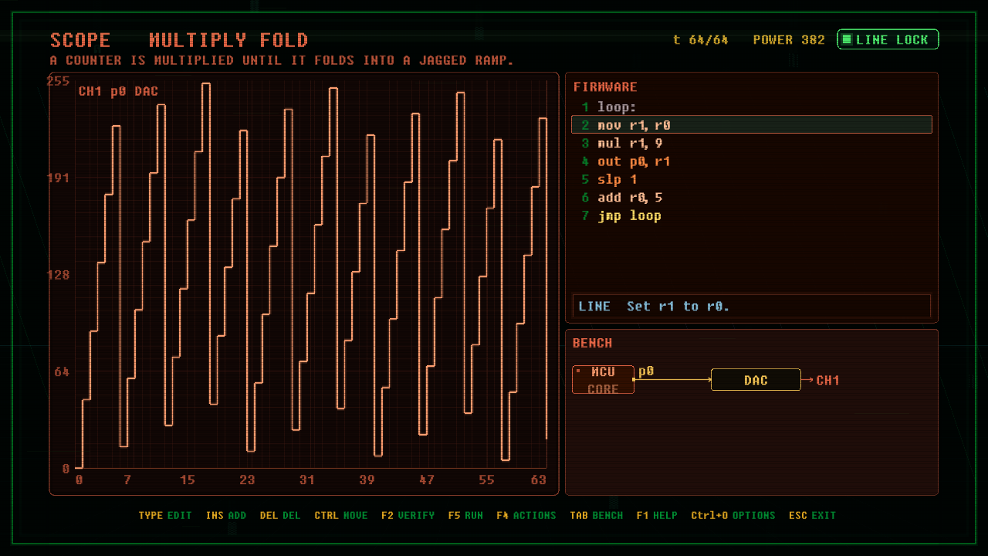Click x-axis tick label 63
Image resolution: width=988 pixels, height=556 pixels.
[539, 480]
